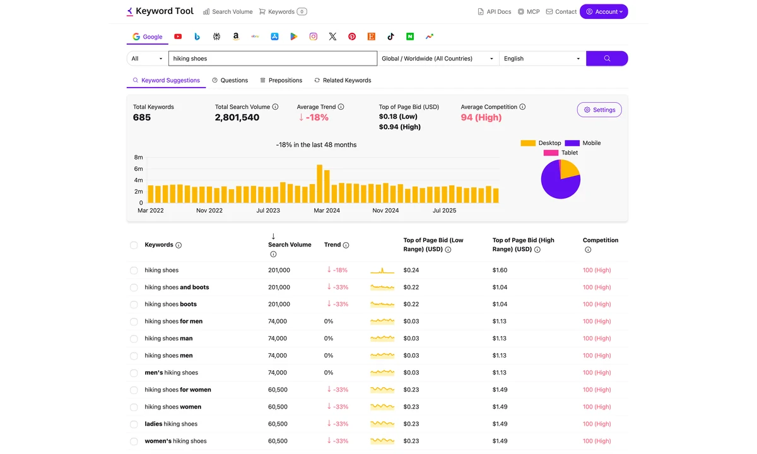Click info icon next to Average Trend
The height and width of the screenshot is (454, 757).
click(341, 107)
